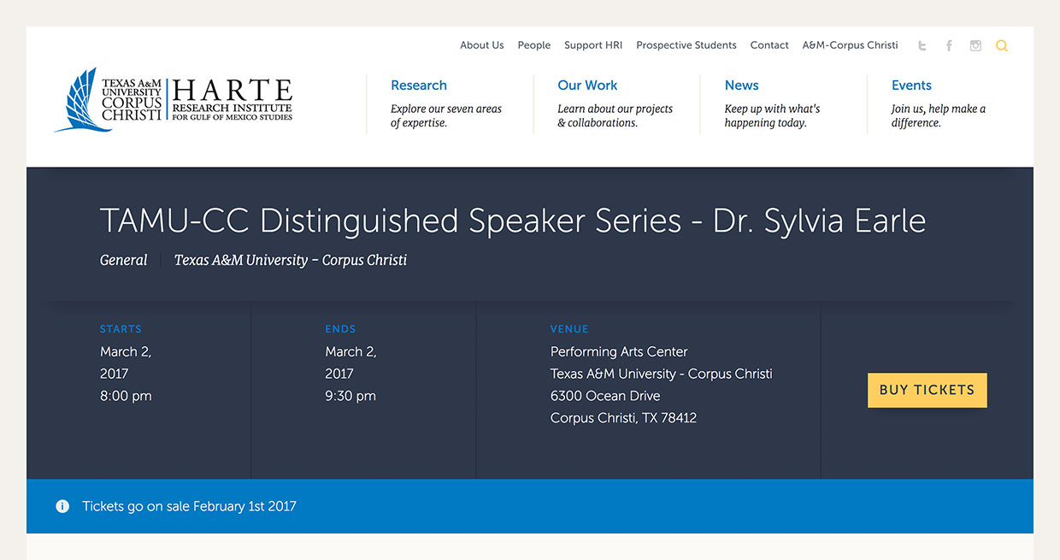The image size is (1060, 560).
Task: Click the event title about Dr. Sylvia Earle
Action: pos(513,221)
